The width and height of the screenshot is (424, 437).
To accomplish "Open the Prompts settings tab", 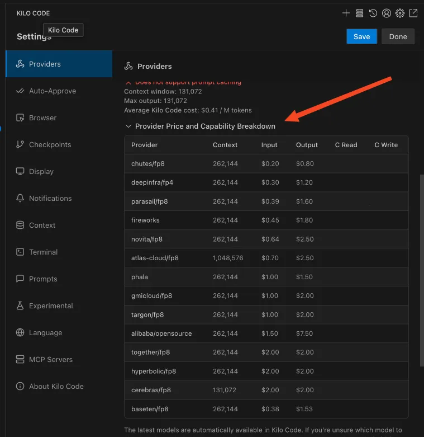I will [43, 279].
